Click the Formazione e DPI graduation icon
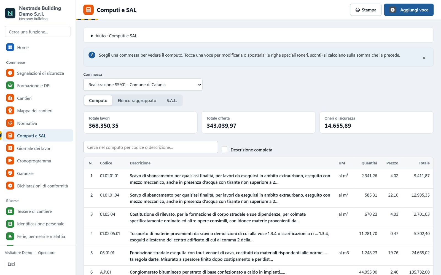Image resolution: width=441 pixels, height=275 pixels. click(x=10, y=86)
